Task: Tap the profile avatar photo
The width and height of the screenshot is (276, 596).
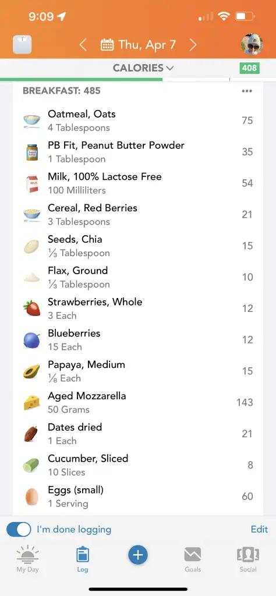Action: [252, 44]
